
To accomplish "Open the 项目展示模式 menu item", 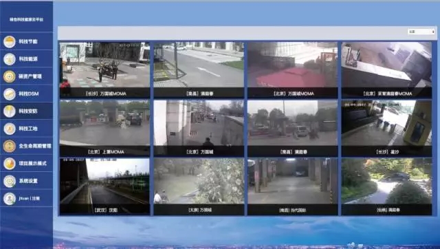I will (x=32, y=164).
